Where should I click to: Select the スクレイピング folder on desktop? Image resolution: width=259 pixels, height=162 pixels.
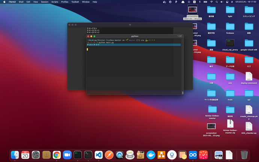[x=249, y=12]
